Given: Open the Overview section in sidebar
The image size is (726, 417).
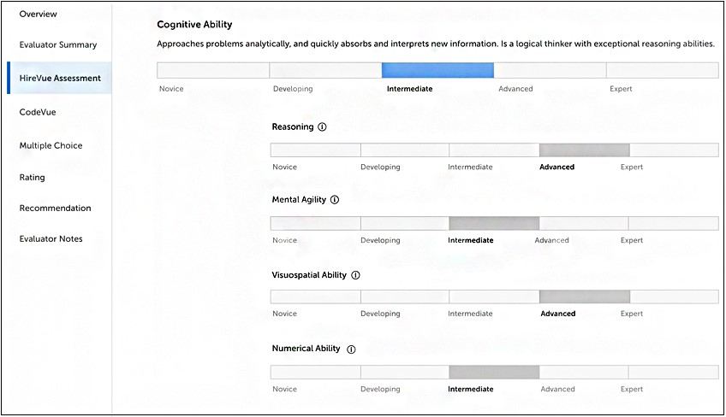Looking at the screenshot, I should click(x=38, y=15).
